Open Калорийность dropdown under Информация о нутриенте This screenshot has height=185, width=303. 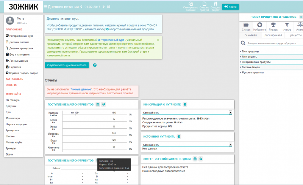pyautogui.click(x=187, y=112)
